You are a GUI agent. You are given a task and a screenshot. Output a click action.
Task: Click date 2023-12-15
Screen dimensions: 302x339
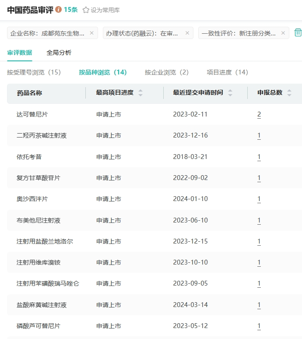(x=190, y=241)
